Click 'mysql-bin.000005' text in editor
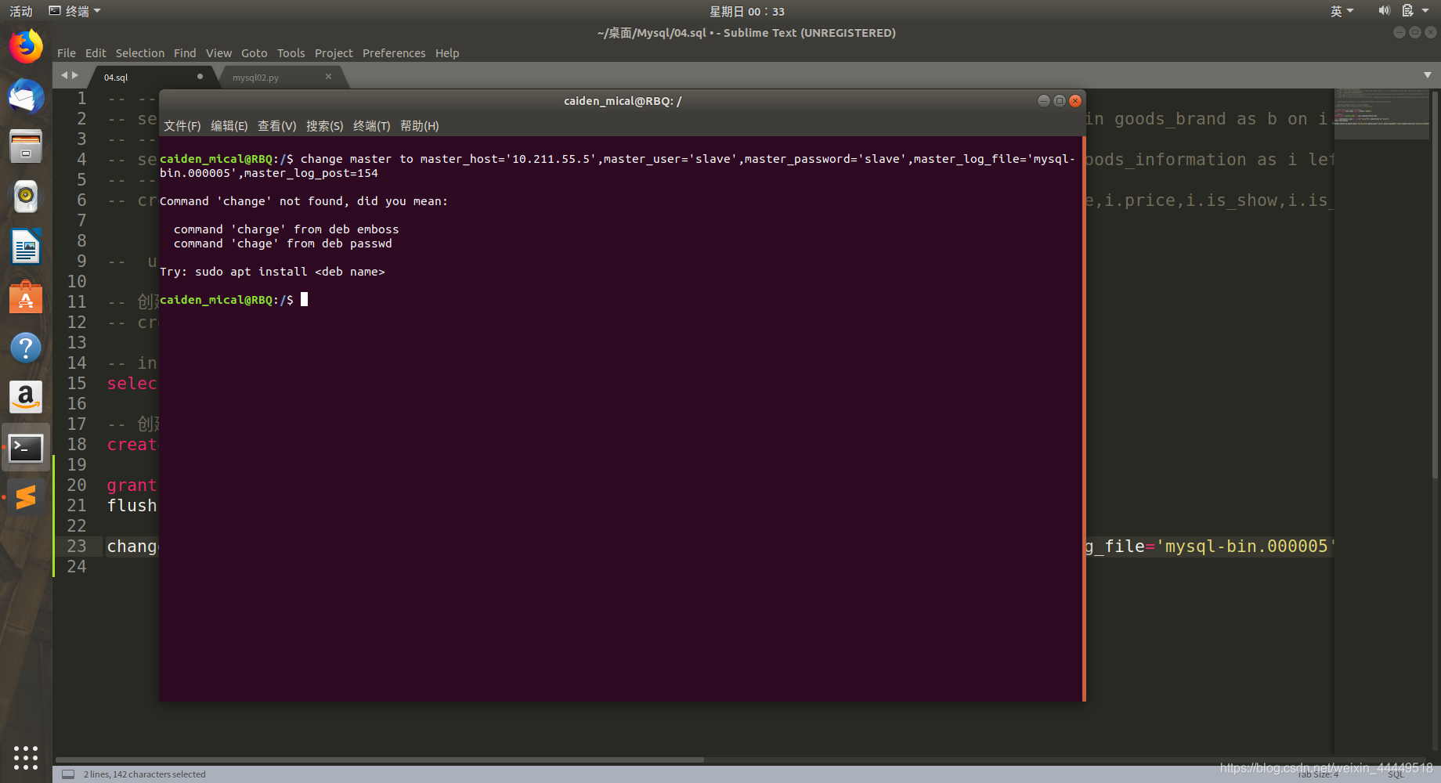1441x783 pixels. (1246, 546)
